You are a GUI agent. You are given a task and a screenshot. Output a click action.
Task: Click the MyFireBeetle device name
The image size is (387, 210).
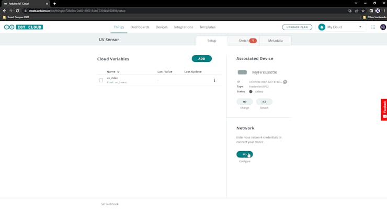point(265,72)
